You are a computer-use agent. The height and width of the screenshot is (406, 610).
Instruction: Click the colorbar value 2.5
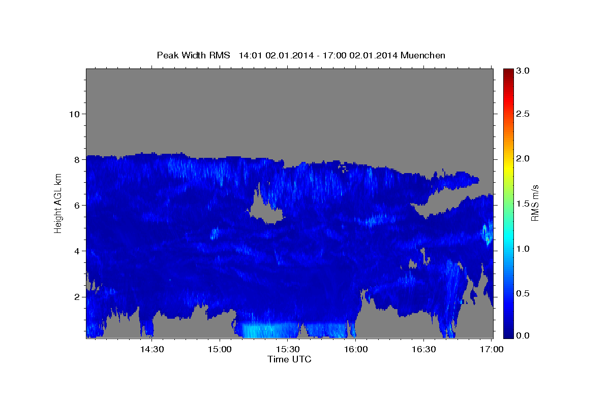[x=523, y=114]
